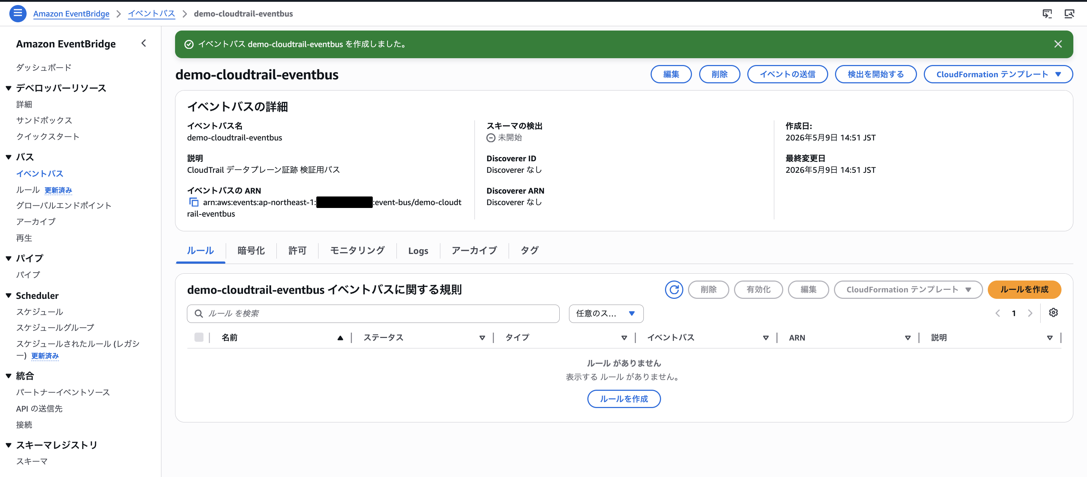Open Amazon EventBridge breadcrumb link
The image size is (1087, 477).
71,14
